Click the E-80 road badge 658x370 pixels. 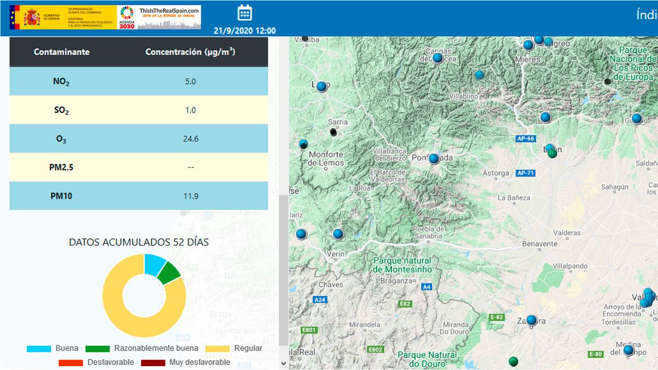click(x=595, y=354)
